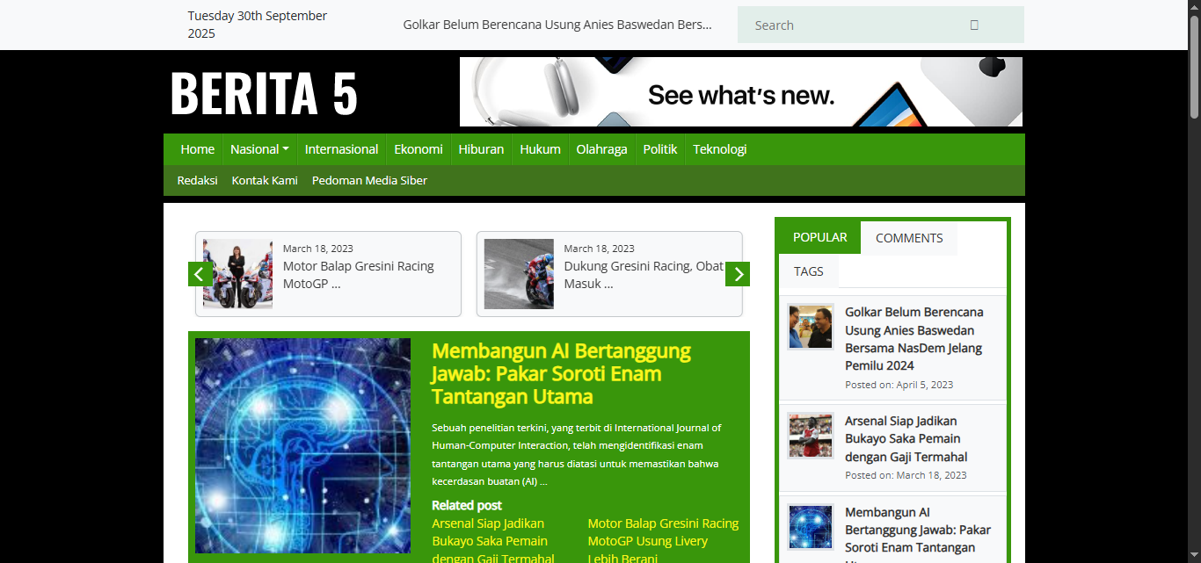
Task: Click the next slide arrow in carousel
Action: click(x=738, y=274)
